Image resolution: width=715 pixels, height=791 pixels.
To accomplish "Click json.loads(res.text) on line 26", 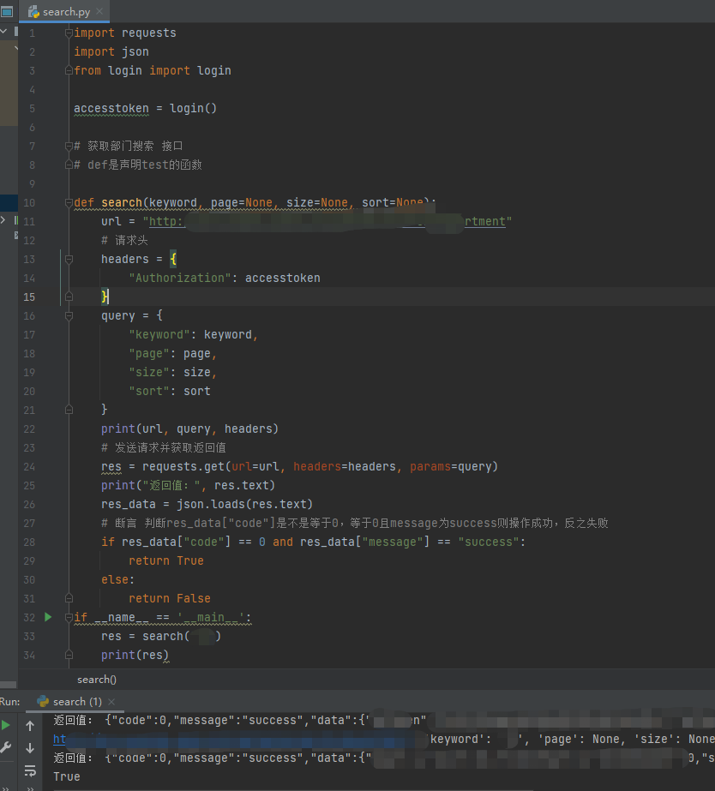I will 244,505.
